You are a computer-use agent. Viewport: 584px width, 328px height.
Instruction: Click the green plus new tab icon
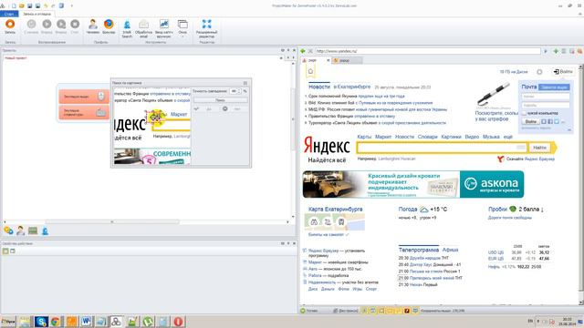tap(556, 51)
